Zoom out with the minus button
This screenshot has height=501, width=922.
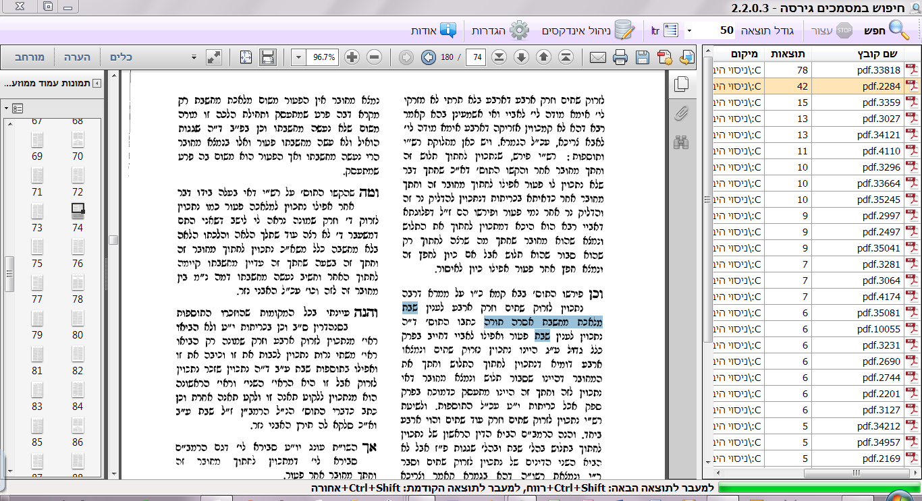pos(375,57)
